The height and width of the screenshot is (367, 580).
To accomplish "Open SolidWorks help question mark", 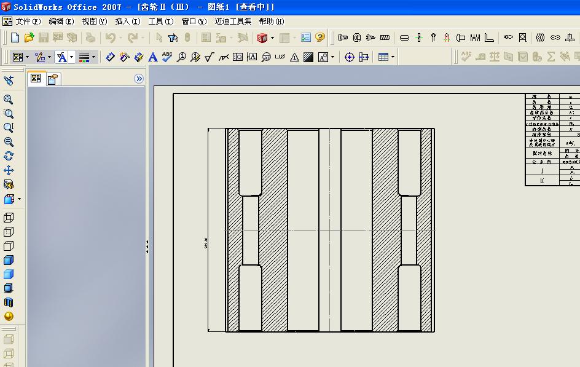I will [320, 37].
